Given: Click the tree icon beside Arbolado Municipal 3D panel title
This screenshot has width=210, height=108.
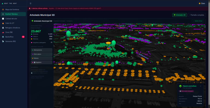Looking at the screenshot, I should (32, 21).
